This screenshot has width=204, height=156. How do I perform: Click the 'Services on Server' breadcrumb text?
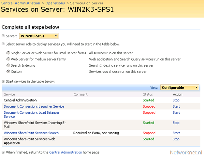tap(87, 3)
